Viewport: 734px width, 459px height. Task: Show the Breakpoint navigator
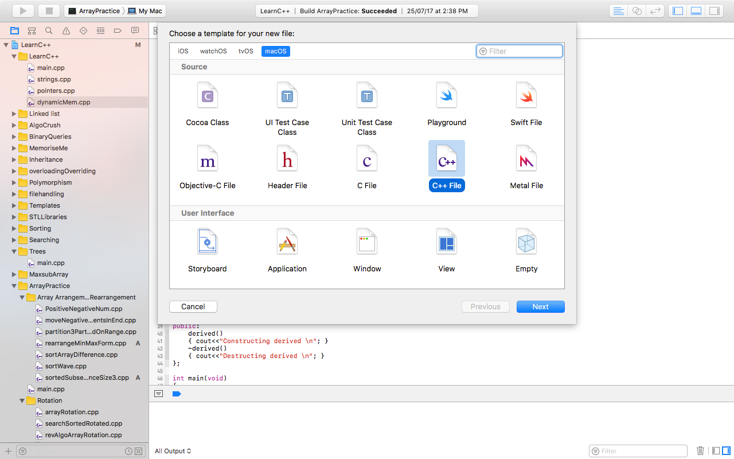coord(118,30)
